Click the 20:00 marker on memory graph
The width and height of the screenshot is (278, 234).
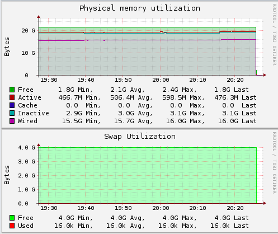click(x=161, y=80)
